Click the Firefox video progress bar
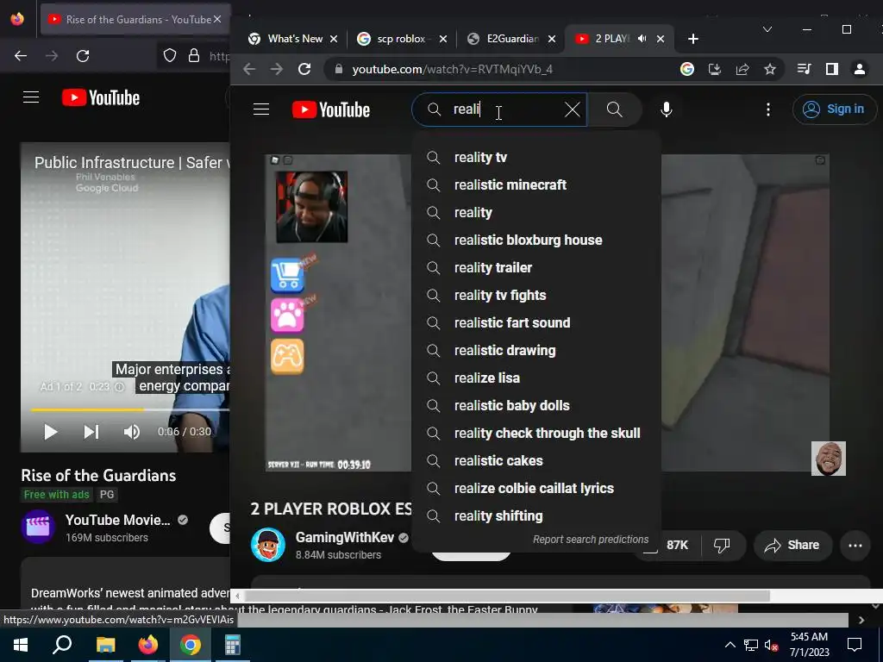 (130, 409)
